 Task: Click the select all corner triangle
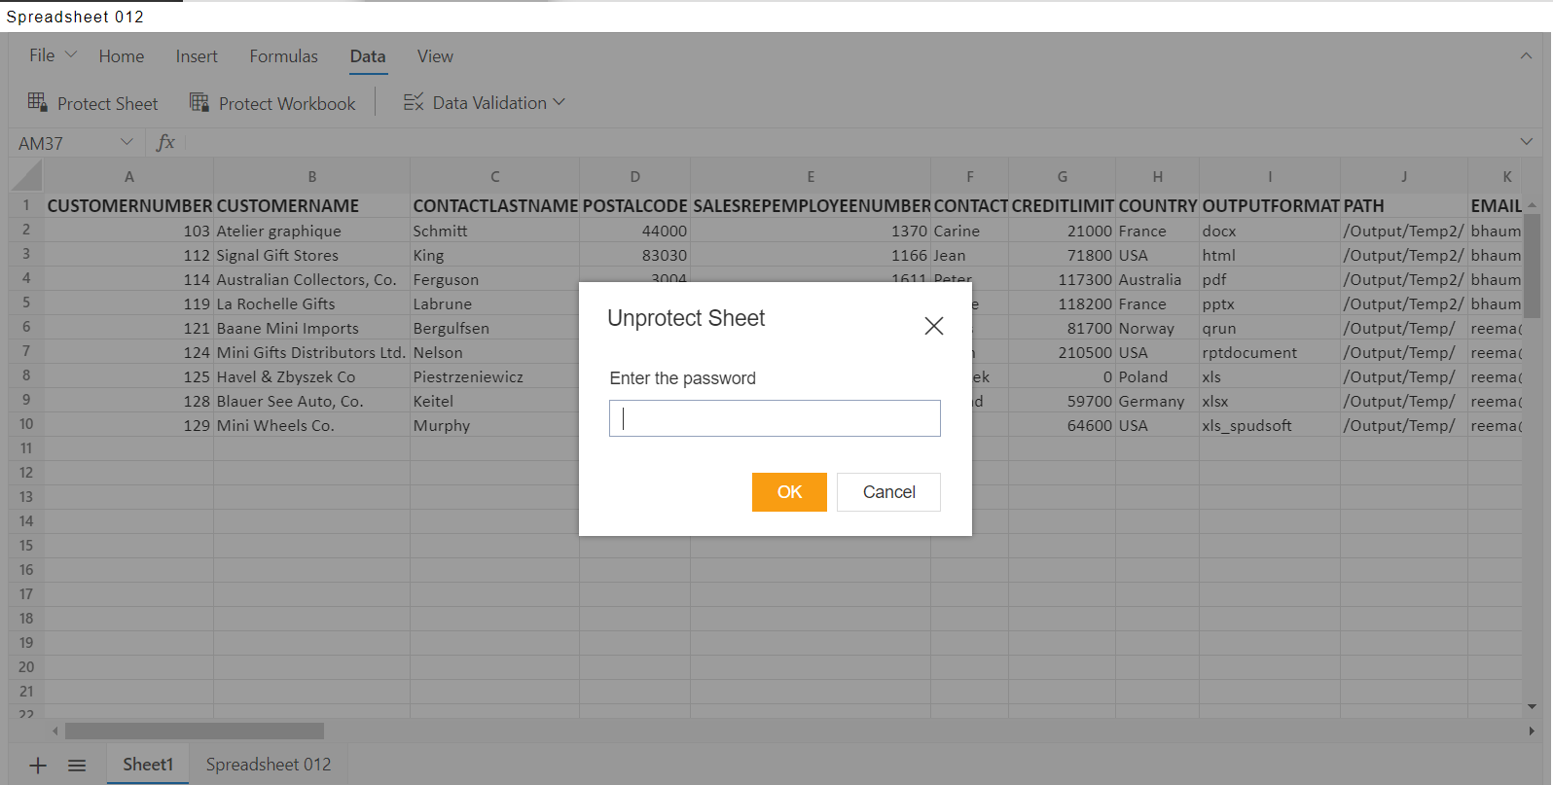click(x=27, y=176)
